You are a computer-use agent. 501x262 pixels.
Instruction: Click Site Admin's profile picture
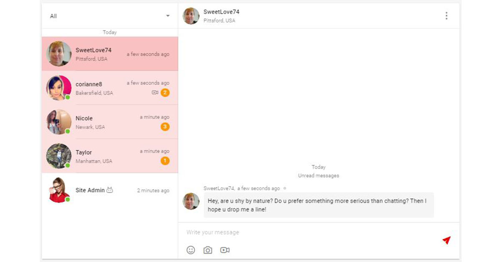[58, 190]
